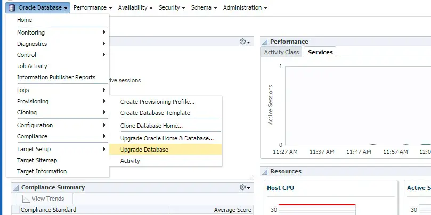Open the Administration menu
431x215 pixels.
pos(245,7)
